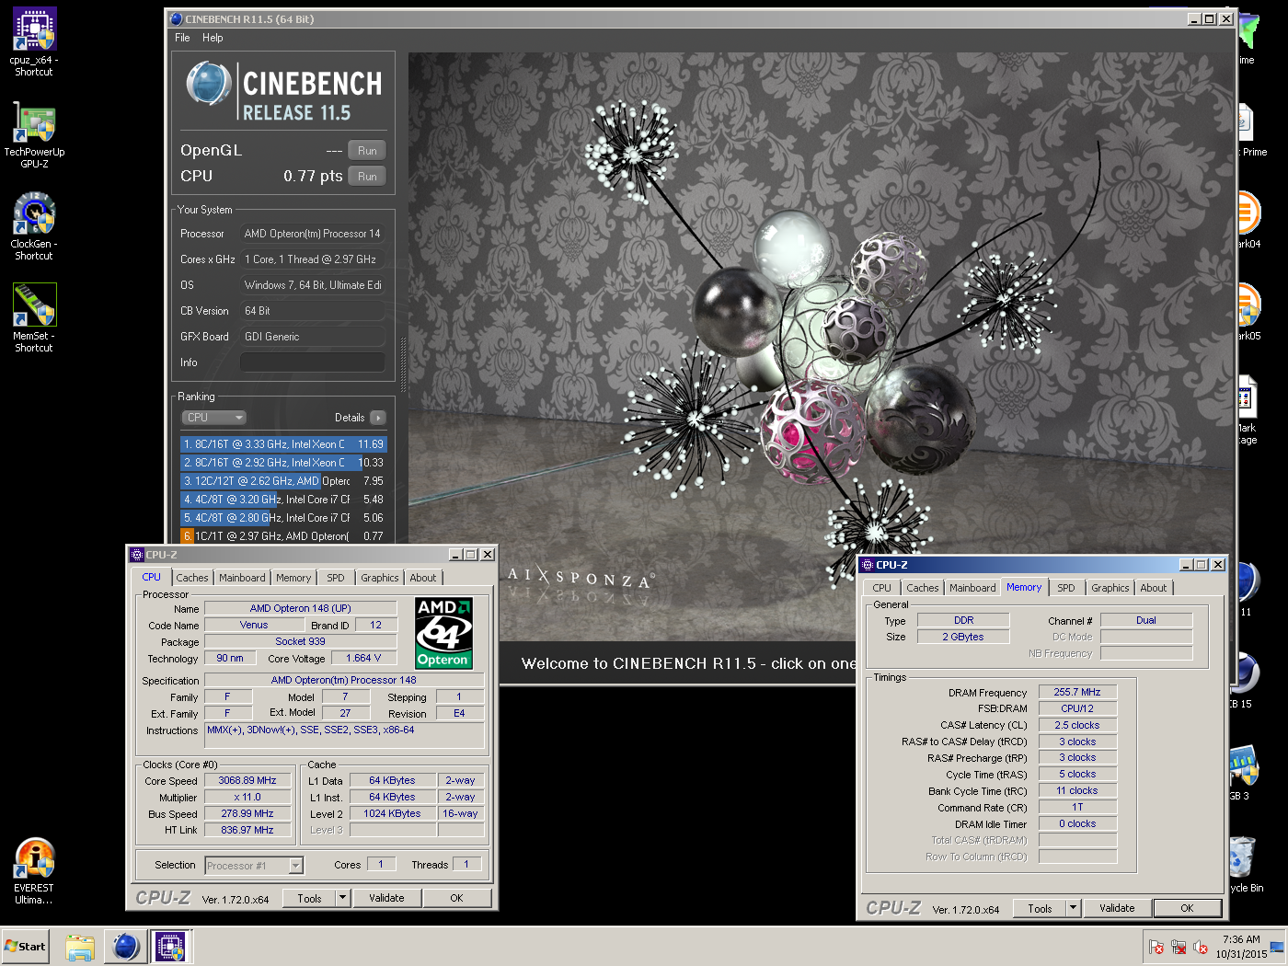Image resolution: width=1288 pixels, height=966 pixels.
Task: Click the CPU-Z taskbar icon
Action: point(170,947)
